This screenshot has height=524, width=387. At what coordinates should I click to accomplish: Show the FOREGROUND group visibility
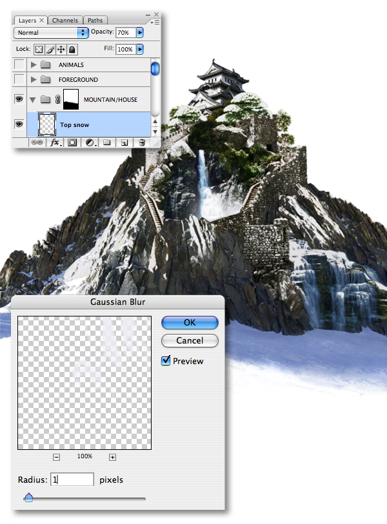click(19, 79)
